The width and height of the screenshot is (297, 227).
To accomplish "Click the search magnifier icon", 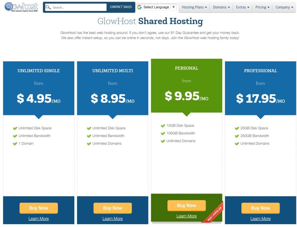I will pos(48,7).
